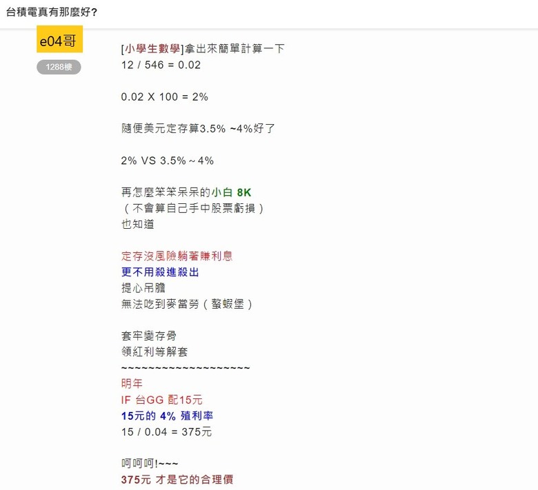Click the 15 / 0.04 = 375元 line
538x490 pixels.
click(x=166, y=431)
